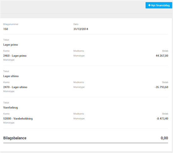Click the amount 44.267,00
Image resolution: width=173 pixels, height=153 pixels.
(162, 56)
